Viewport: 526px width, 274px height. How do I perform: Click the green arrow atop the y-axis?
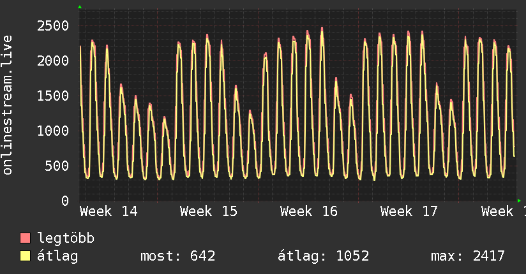pyautogui.click(x=80, y=7)
